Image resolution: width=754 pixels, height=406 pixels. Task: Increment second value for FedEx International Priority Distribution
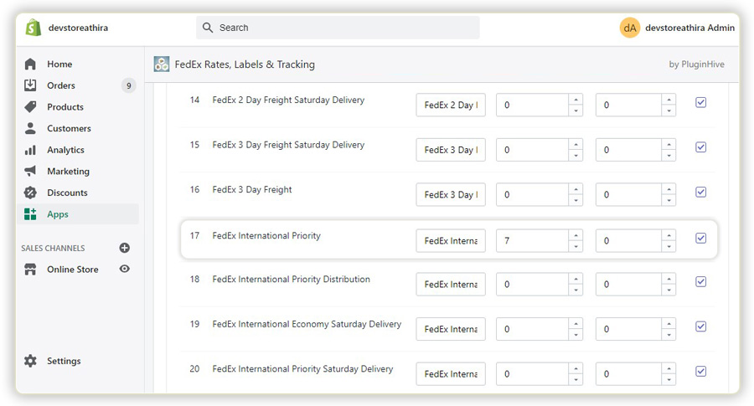click(x=669, y=279)
